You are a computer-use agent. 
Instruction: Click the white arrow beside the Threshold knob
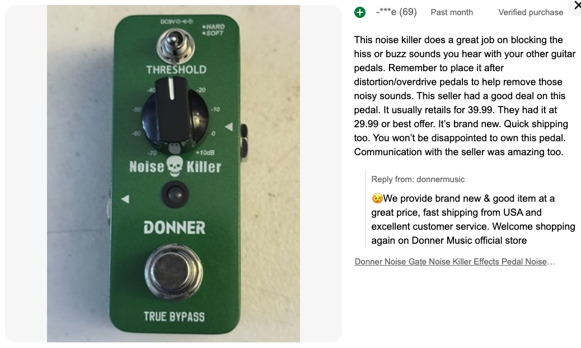click(229, 127)
